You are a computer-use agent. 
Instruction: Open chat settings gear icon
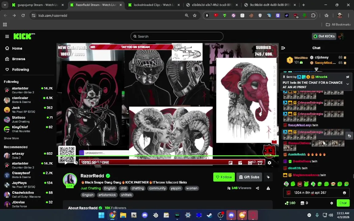[x=332, y=203]
